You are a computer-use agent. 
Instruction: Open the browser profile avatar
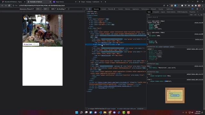pos(199,6)
